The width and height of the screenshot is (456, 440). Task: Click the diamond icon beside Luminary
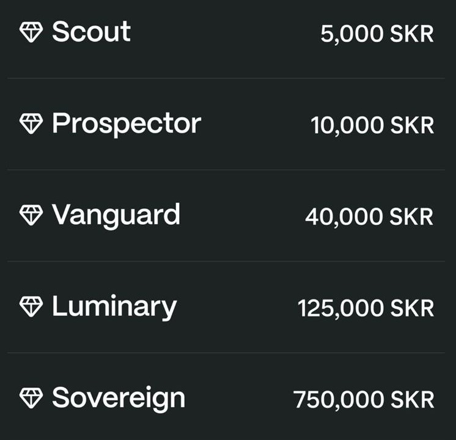click(31, 307)
